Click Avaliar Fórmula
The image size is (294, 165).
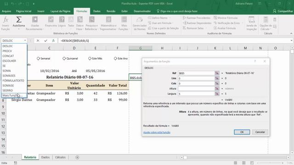[225, 28]
